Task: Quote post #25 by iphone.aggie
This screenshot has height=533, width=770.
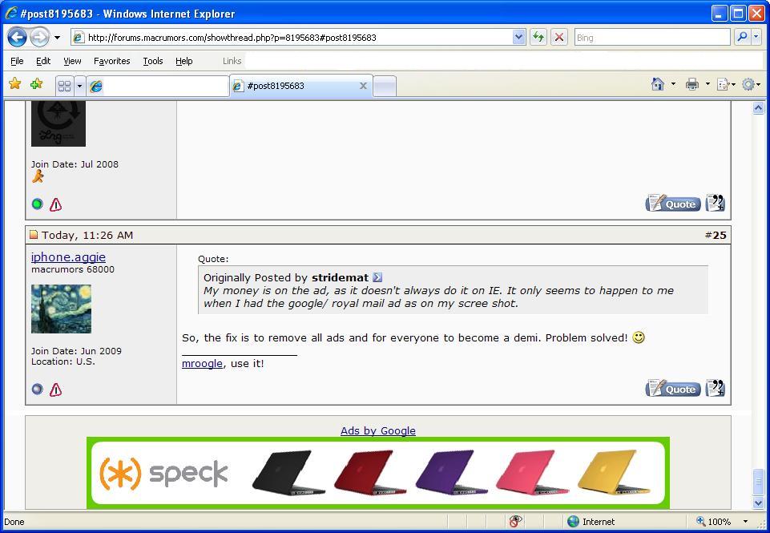Action: pyautogui.click(x=673, y=388)
